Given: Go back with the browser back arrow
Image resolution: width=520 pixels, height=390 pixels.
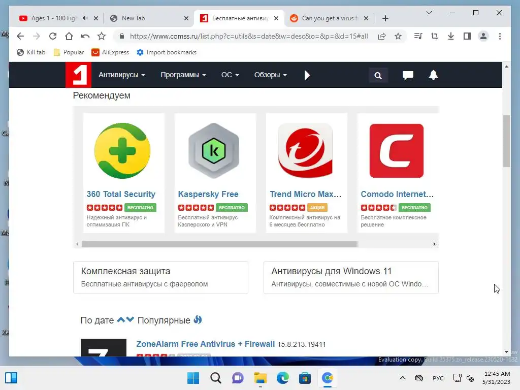Looking at the screenshot, I should coord(20,36).
